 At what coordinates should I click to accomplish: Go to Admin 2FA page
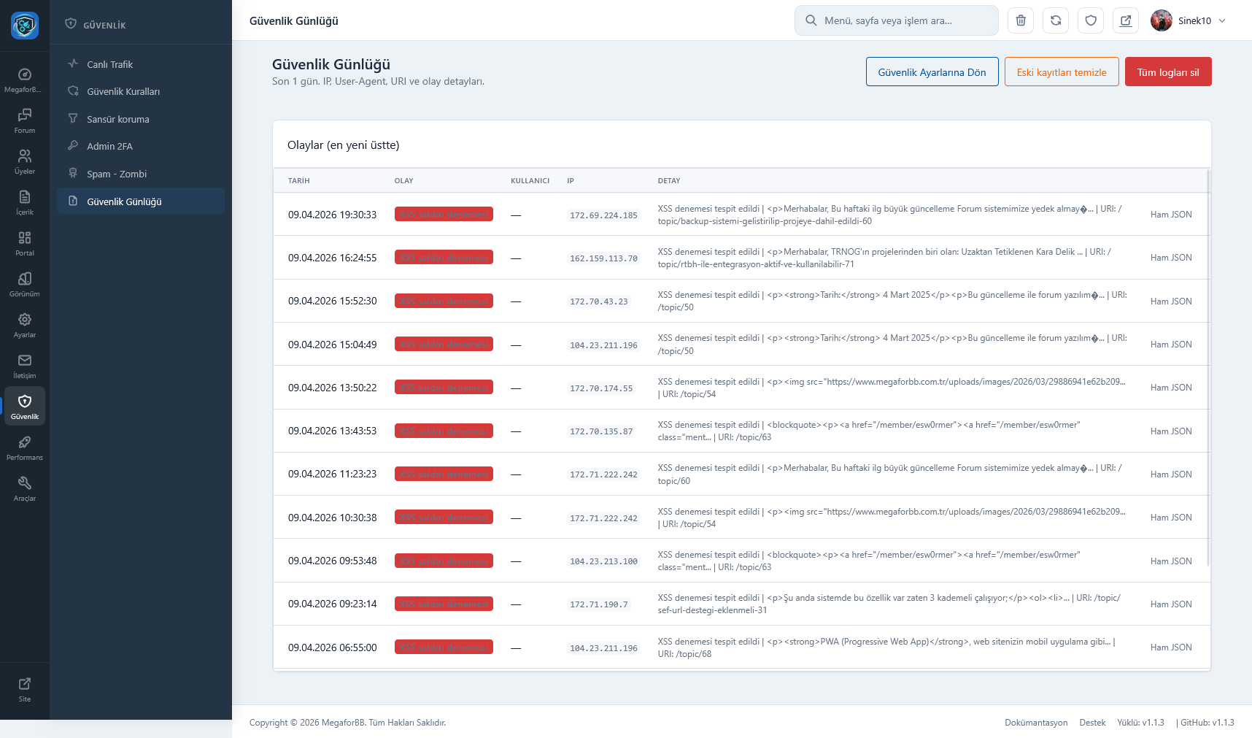tap(109, 146)
